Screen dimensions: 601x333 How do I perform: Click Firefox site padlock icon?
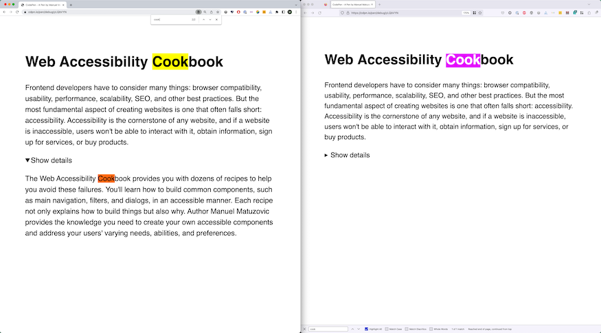(348, 12)
